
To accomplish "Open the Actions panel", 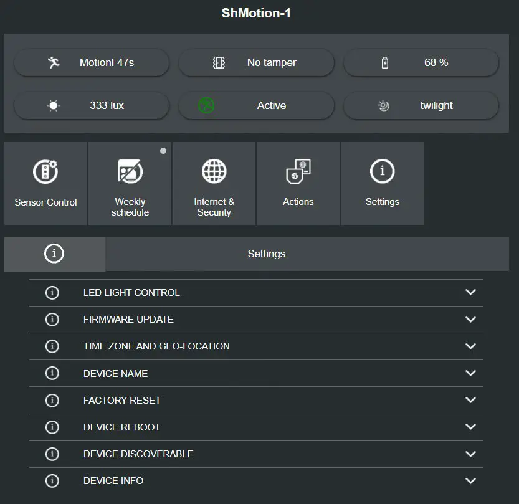I will [x=298, y=183].
